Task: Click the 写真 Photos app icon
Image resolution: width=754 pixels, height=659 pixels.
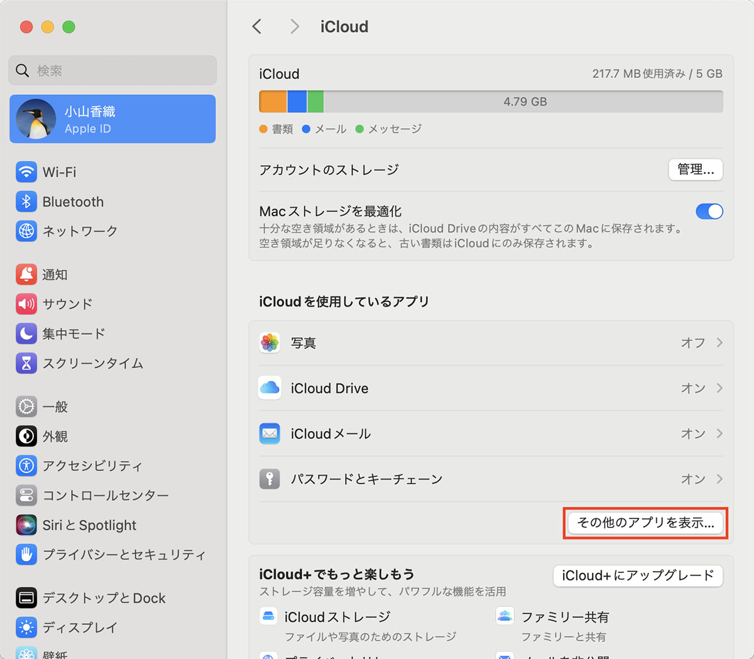Action: (x=270, y=342)
